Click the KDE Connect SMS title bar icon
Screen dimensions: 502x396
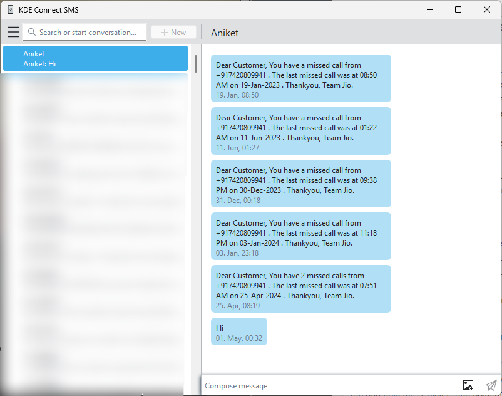(x=10, y=10)
